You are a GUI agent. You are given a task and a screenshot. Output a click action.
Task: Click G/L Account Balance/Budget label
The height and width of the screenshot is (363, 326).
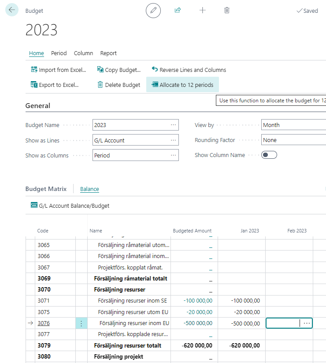pyautogui.click(x=74, y=206)
